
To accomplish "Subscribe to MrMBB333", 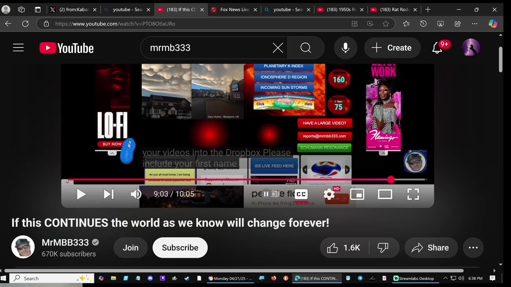I will [180, 248].
